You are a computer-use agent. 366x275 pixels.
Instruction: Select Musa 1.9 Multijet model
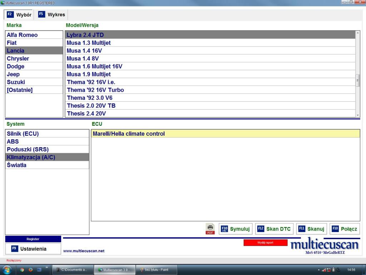pyautogui.click(x=210, y=74)
